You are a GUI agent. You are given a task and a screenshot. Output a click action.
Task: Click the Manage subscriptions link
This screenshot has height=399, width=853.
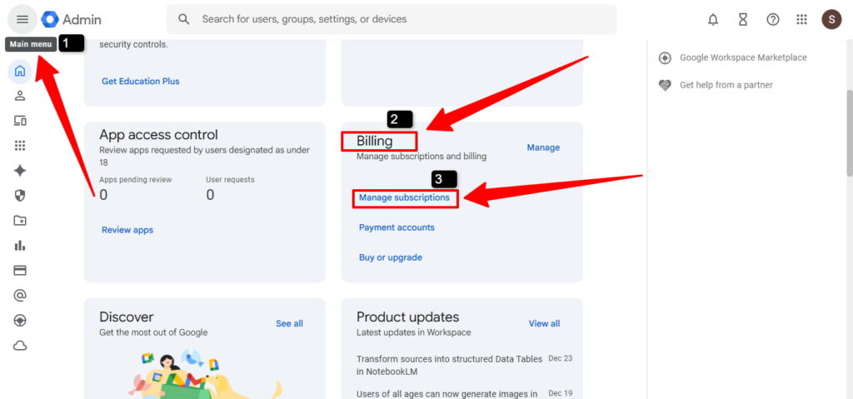pos(404,198)
